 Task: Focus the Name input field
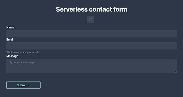(x=91, y=34)
